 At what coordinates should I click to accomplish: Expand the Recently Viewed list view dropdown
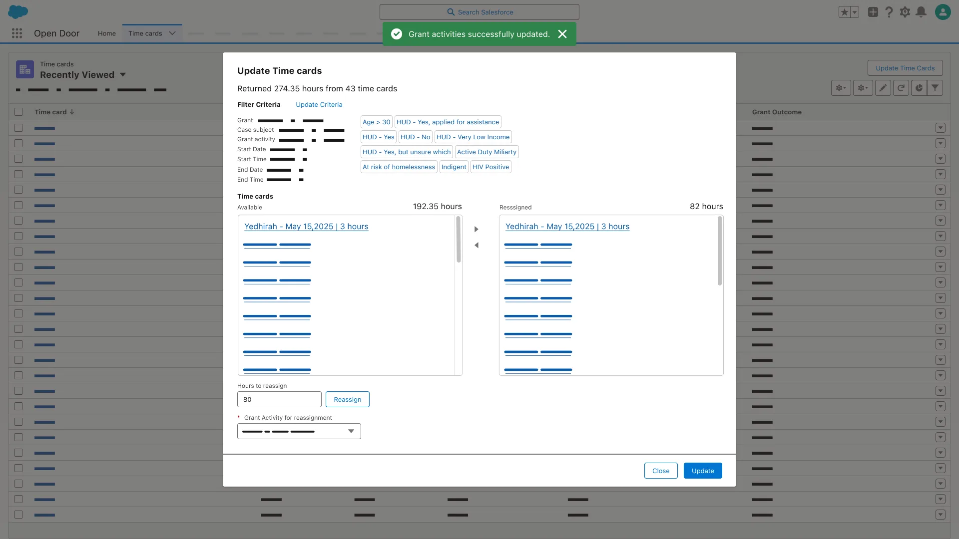pos(123,75)
